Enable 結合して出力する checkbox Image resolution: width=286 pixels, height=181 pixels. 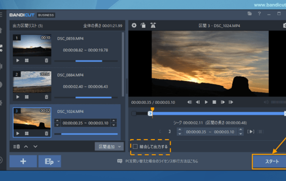coord(135,147)
